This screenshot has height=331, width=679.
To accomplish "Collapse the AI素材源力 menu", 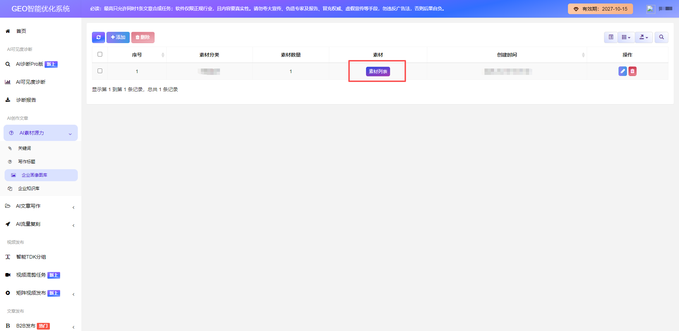I will tap(41, 133).
